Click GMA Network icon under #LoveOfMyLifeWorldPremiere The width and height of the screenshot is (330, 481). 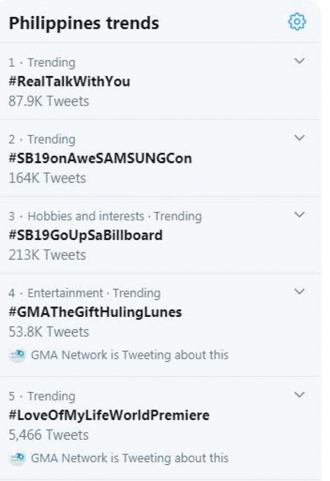pyautogui.click(x=17, y=458)
